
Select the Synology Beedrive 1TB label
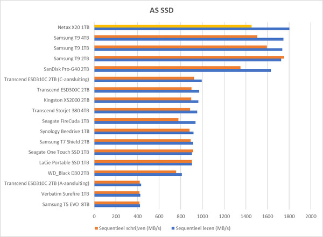pyautogui.click(x=65, y=132)
